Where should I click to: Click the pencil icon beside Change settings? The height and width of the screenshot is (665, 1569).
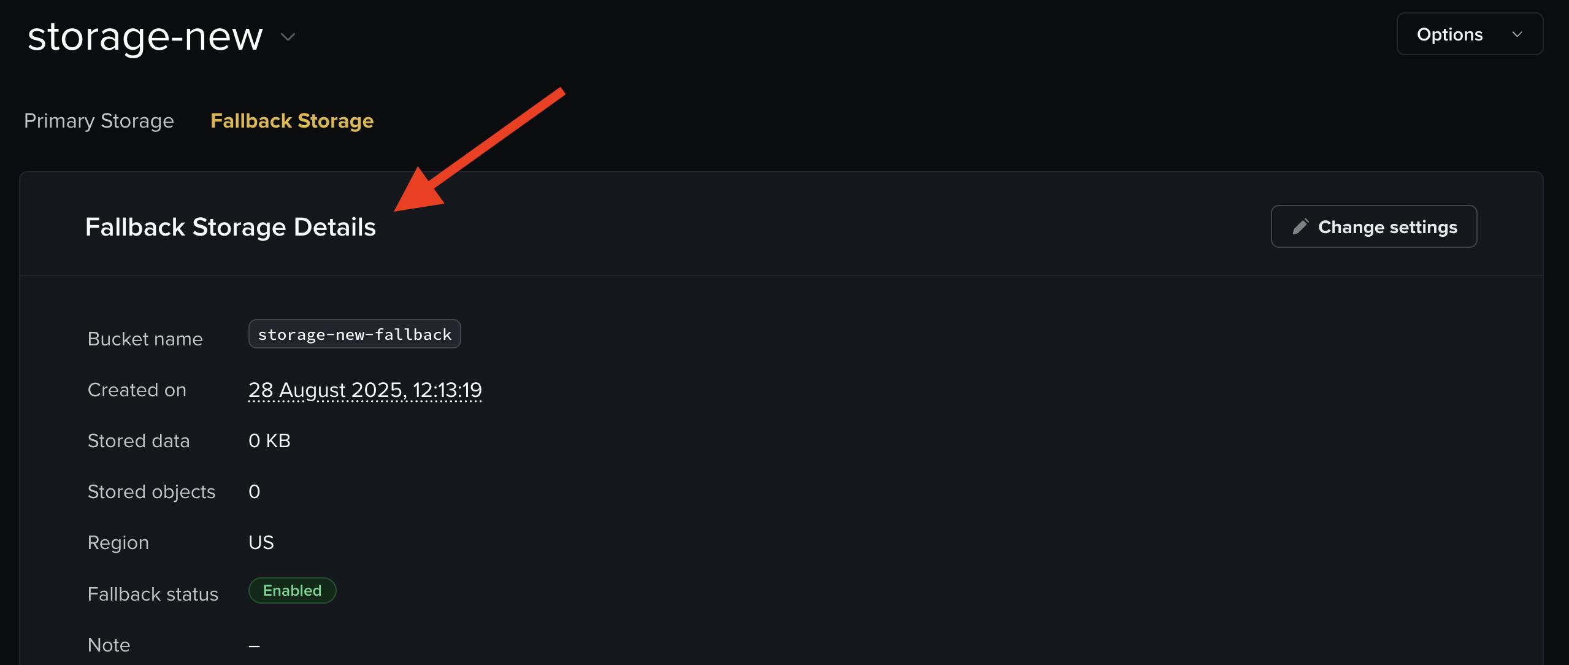(1300, 227)
